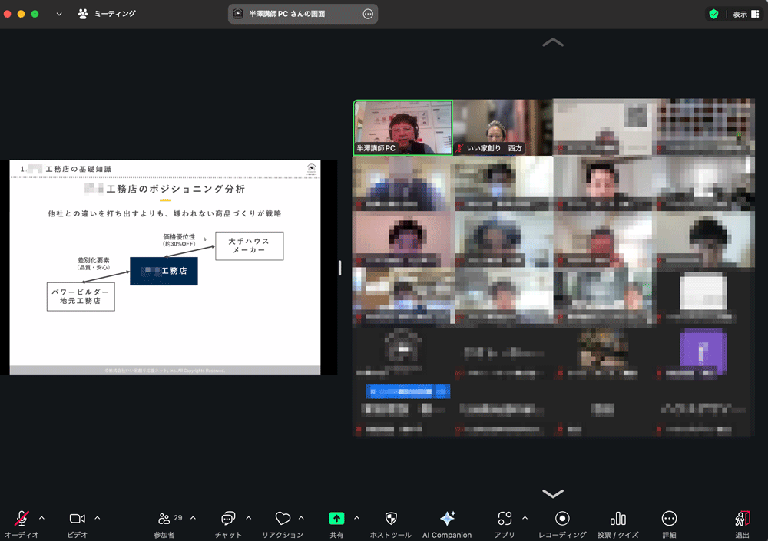Open the チャット chat panel
This screenshot has height=541, width=768.
[228, 519]
